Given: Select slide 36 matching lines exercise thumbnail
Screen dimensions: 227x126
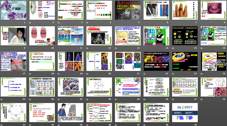Looking at the screenshot, I should click(99, 113).
